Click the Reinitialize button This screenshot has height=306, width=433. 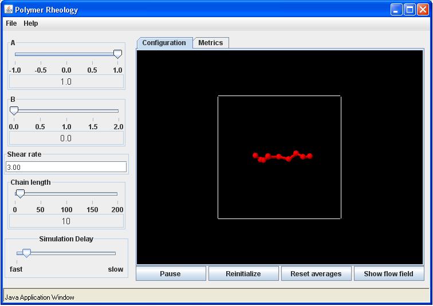pos(243,274)
